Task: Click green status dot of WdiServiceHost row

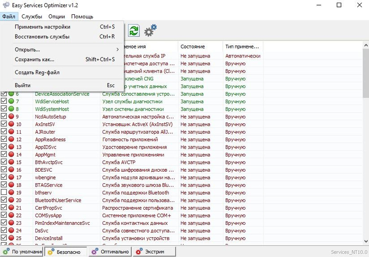Action: [11, 101]
